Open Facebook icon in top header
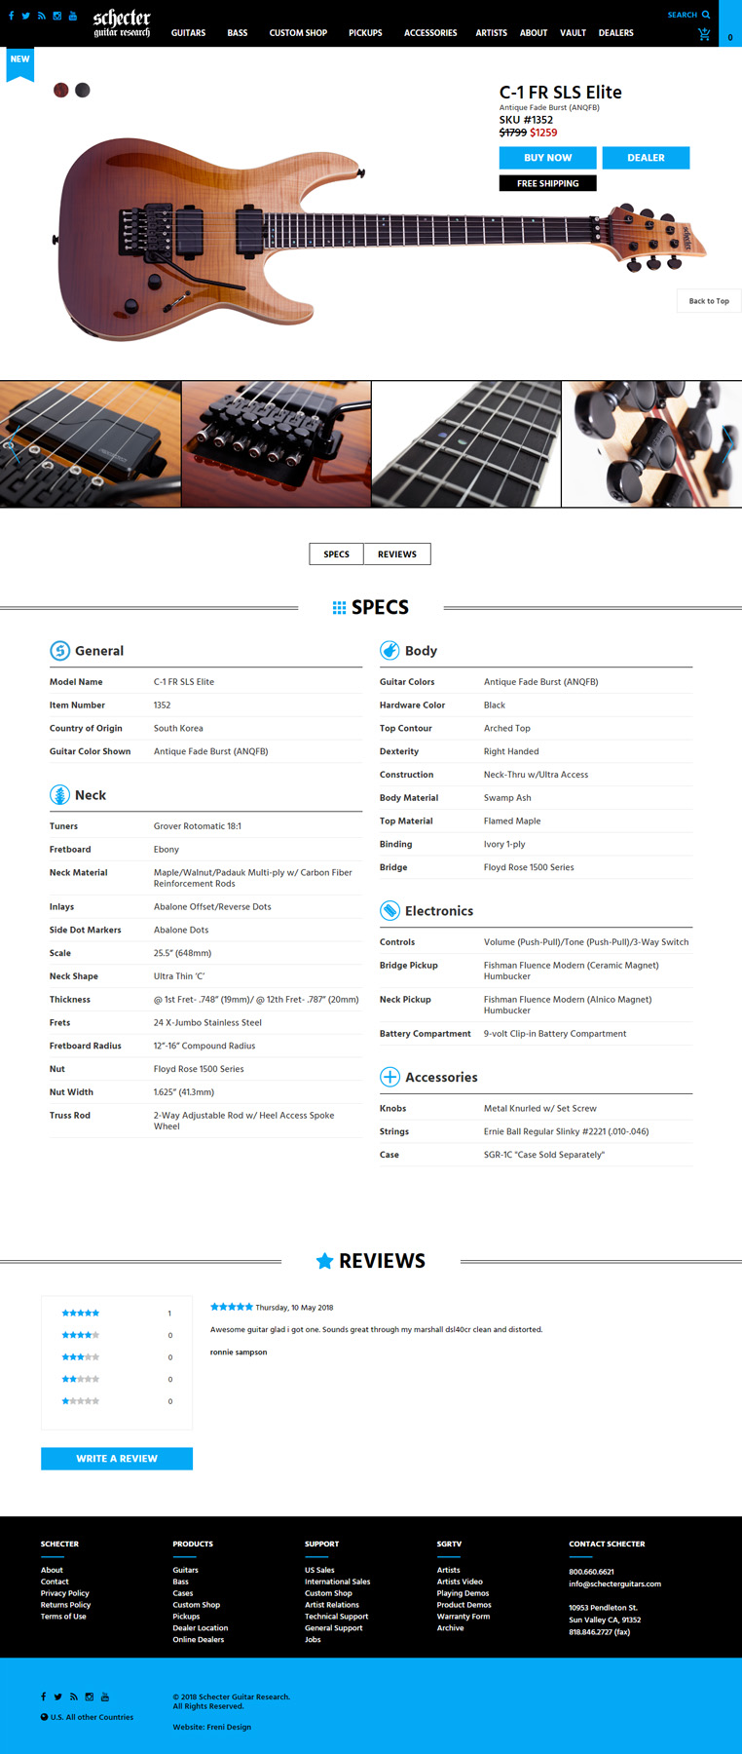742x1754 pixels. [x=12, y=16]
